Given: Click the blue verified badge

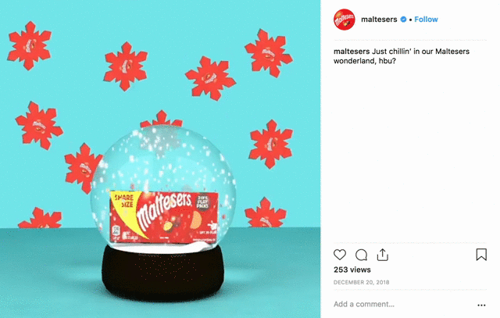Looking at the screenshot, I should click(403, 20).
